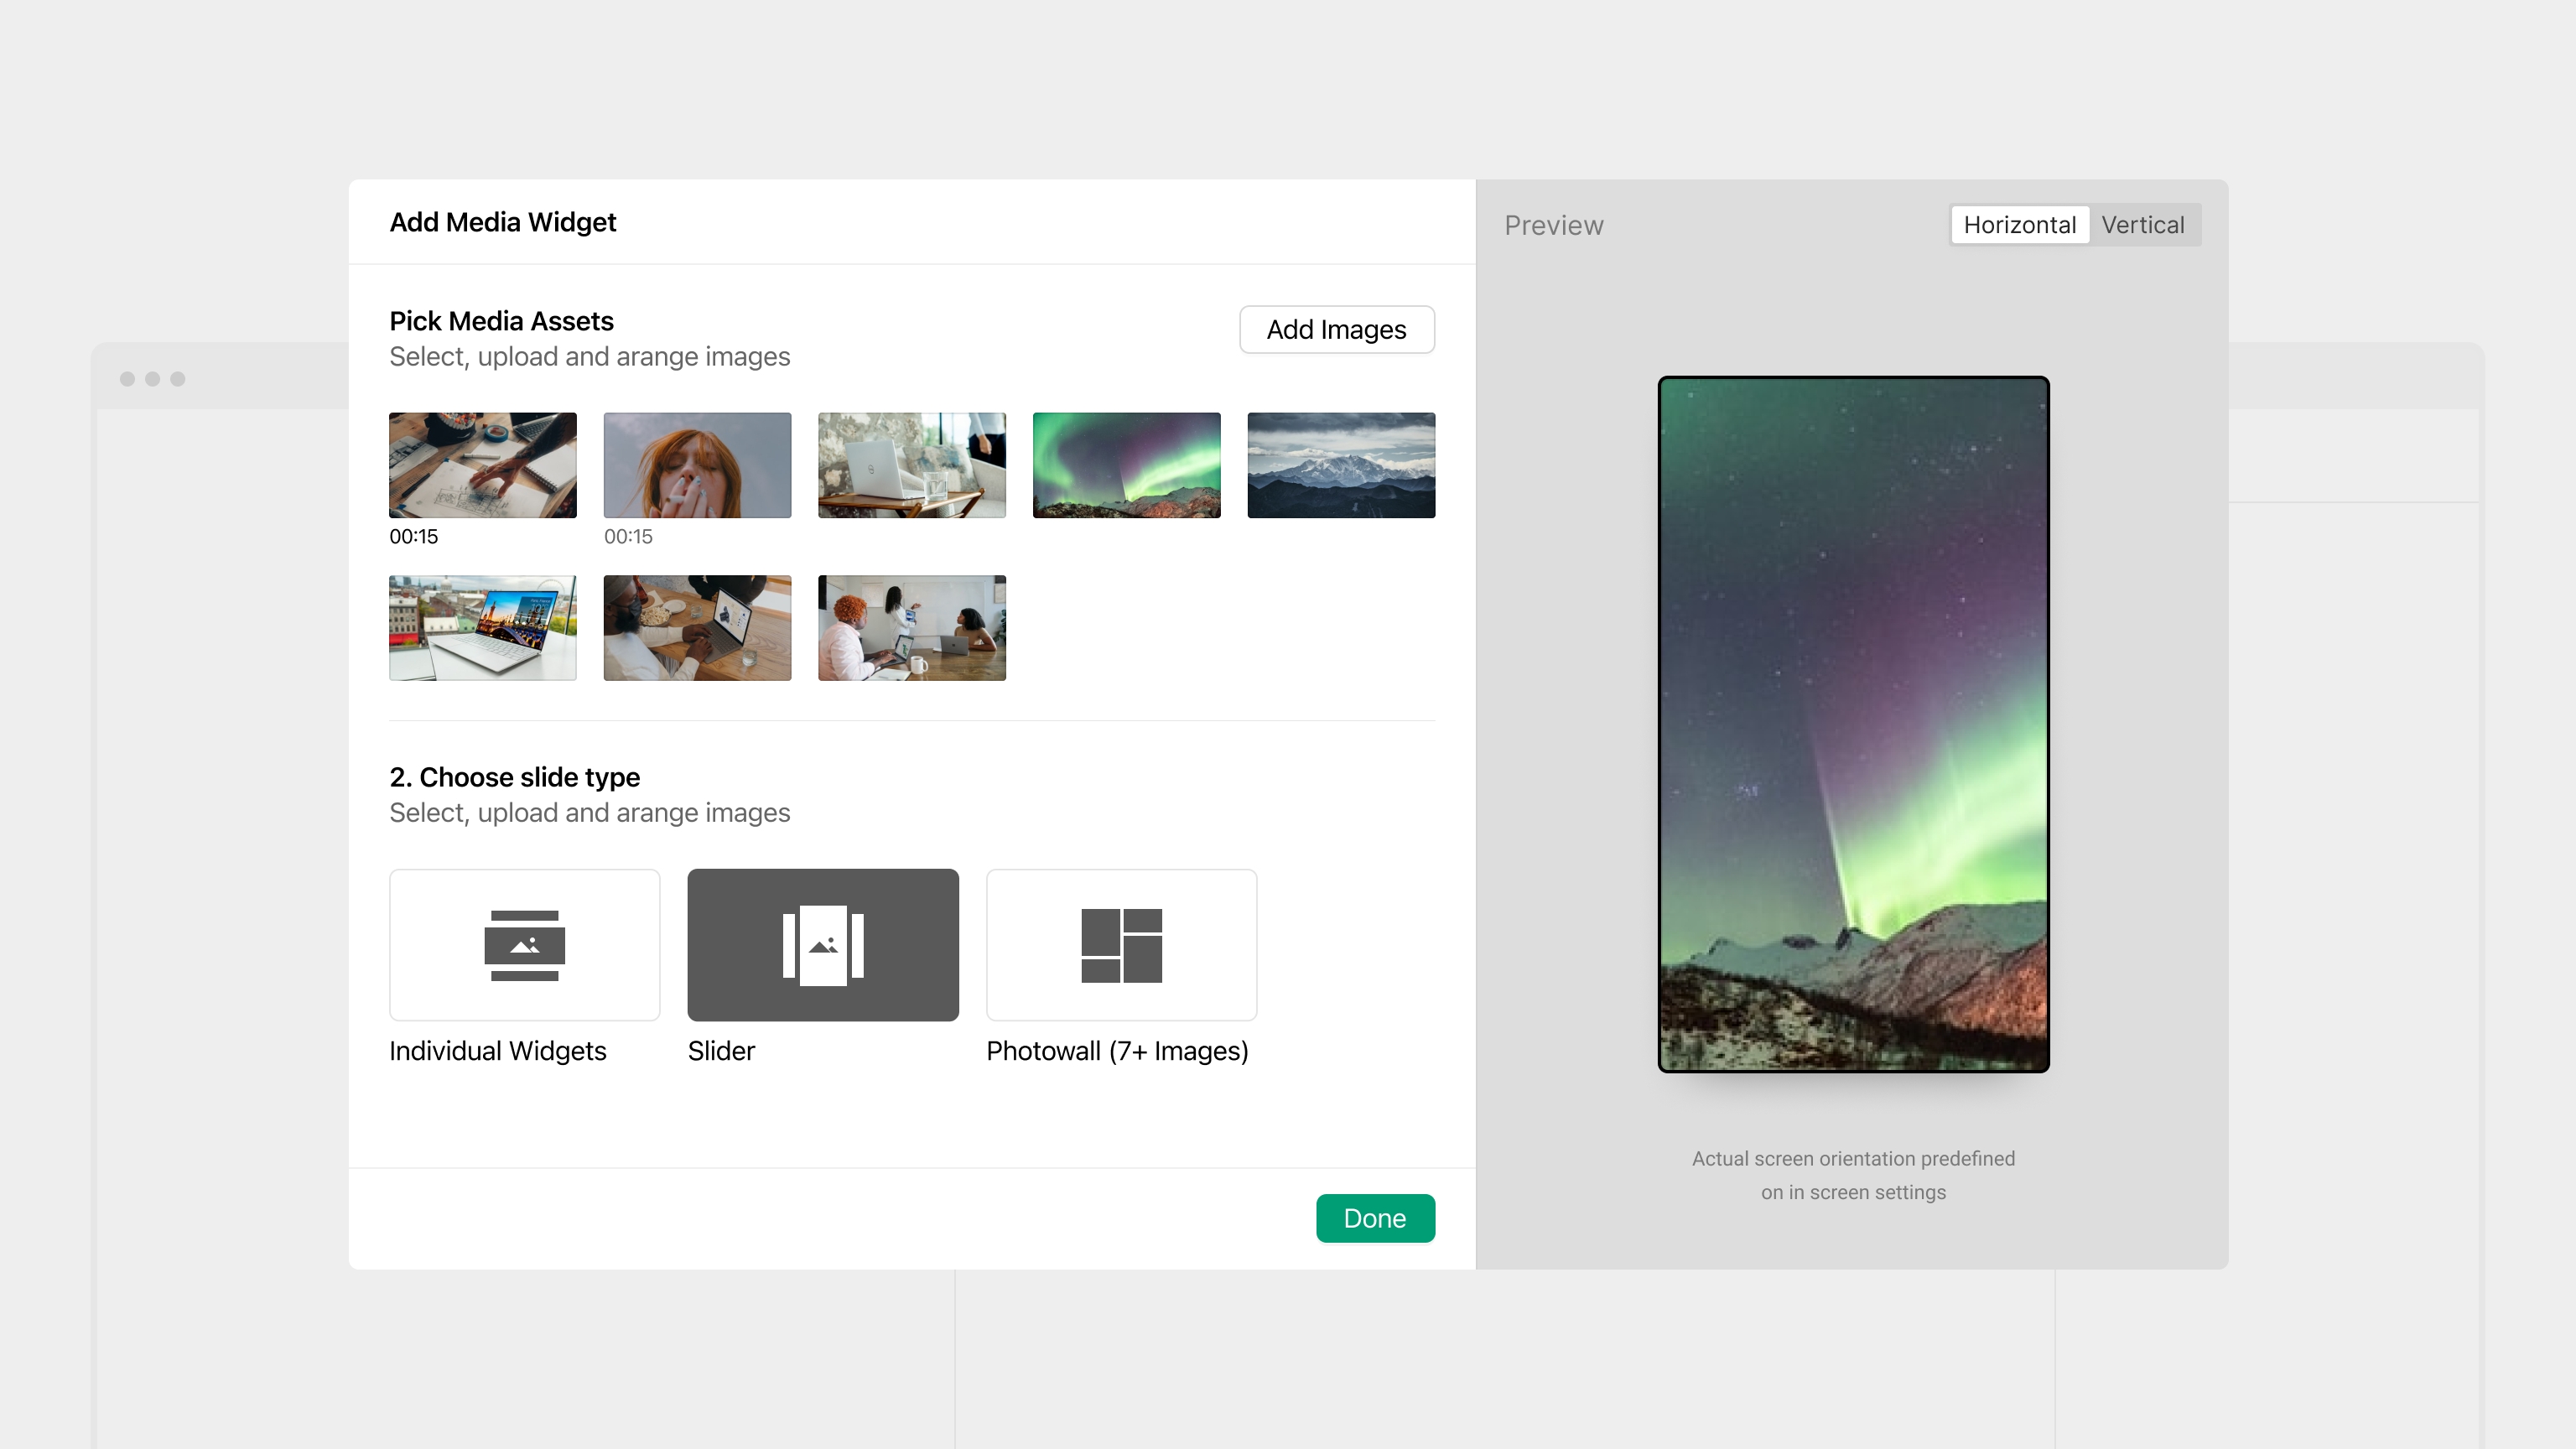Select the hands drawing blueprint thumbnail

coord(482,465)
